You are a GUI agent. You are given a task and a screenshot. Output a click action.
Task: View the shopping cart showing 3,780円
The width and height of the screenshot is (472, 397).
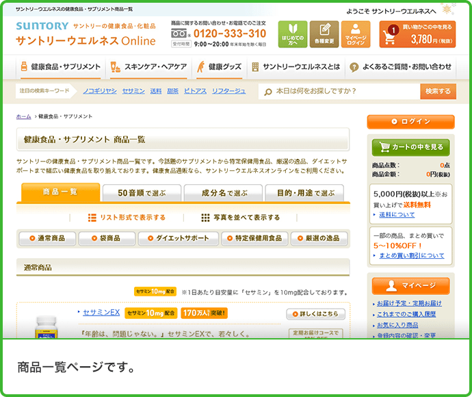pyautogui.click(x=417, y=34)
